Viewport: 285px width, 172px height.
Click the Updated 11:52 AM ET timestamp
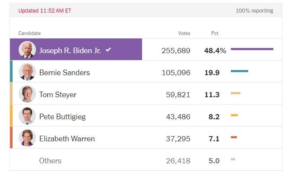[45, 11]
